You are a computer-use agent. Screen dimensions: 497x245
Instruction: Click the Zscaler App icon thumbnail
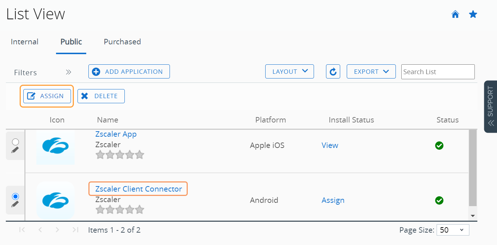pos(56,146)
